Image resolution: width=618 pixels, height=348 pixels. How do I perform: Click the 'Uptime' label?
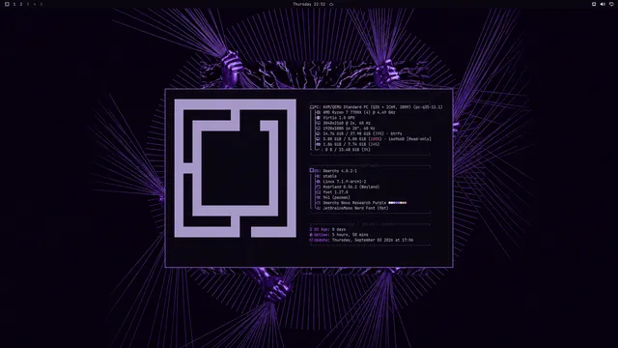pos(322,235)
